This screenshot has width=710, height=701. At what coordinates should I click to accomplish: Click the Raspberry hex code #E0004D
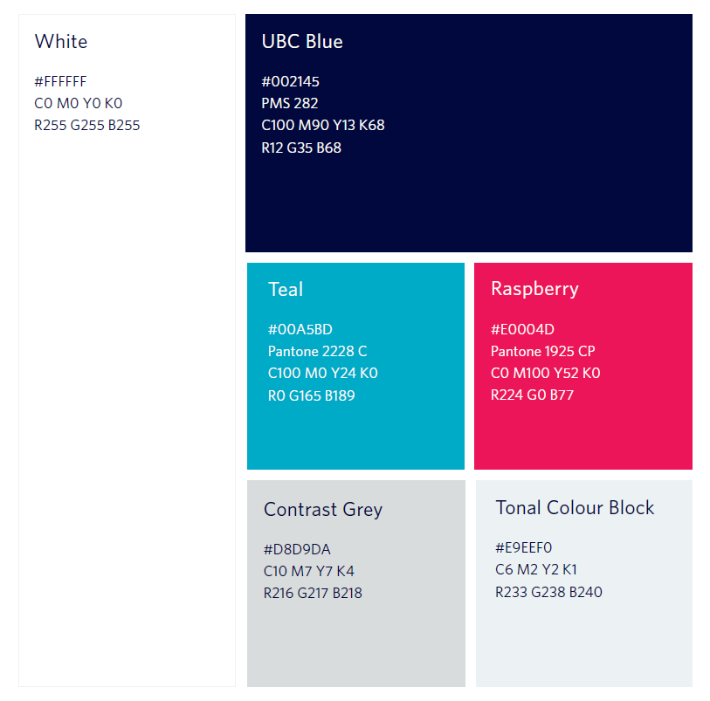coord(522,329)
